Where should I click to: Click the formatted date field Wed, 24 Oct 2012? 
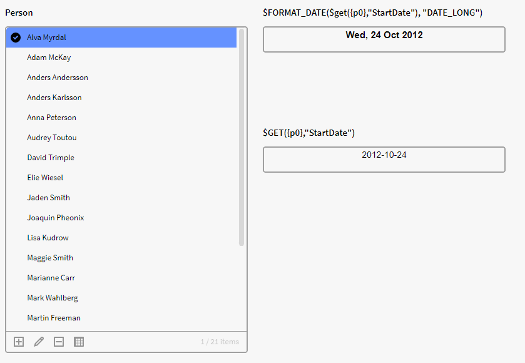[x=384, y=39]
